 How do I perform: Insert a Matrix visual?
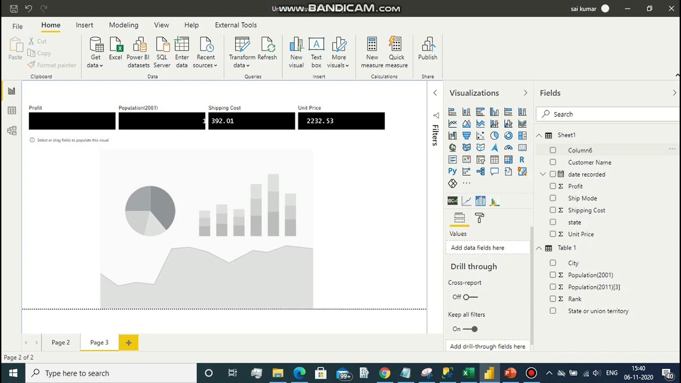508,160
